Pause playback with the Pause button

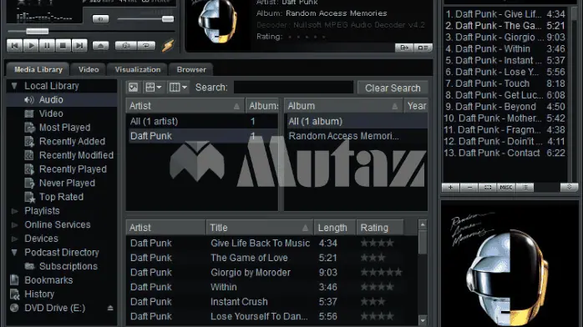(x=47, y=46)
